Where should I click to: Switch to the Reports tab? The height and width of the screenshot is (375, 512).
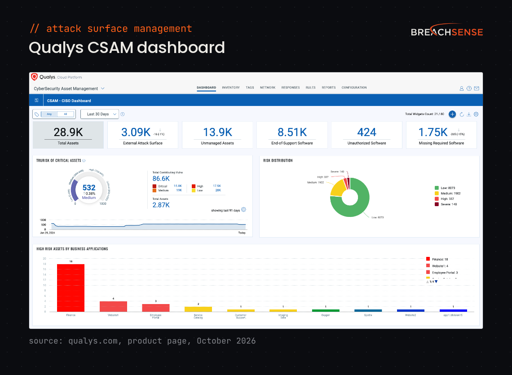(328, 88)
